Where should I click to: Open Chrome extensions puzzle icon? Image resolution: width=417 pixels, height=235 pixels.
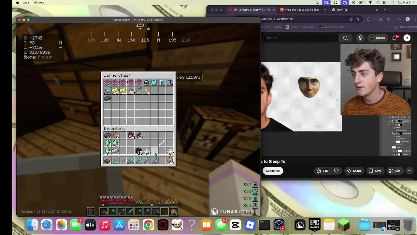[368, 19]
